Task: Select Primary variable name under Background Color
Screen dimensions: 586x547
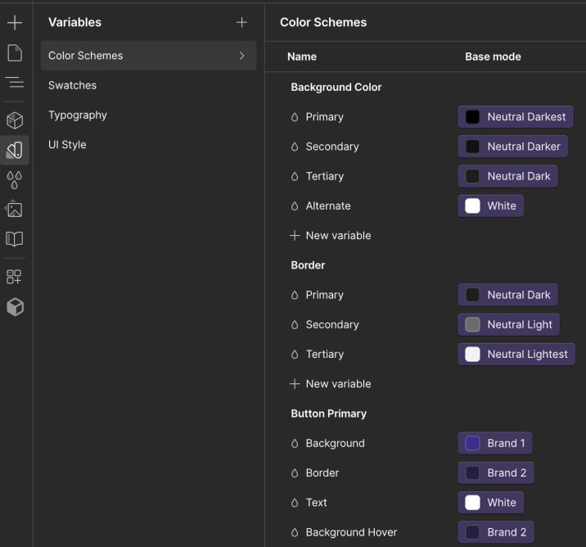Action: click(324, 117)
